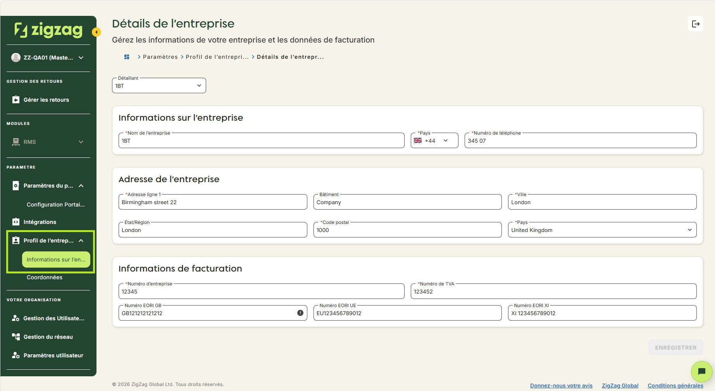Viewport: 715px width, 391px height.
Task: Open the phone country code +44 dropdown
Action: tap(434, 140)
